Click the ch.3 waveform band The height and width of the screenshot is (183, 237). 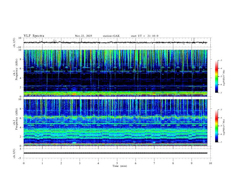tap(115, 153)
